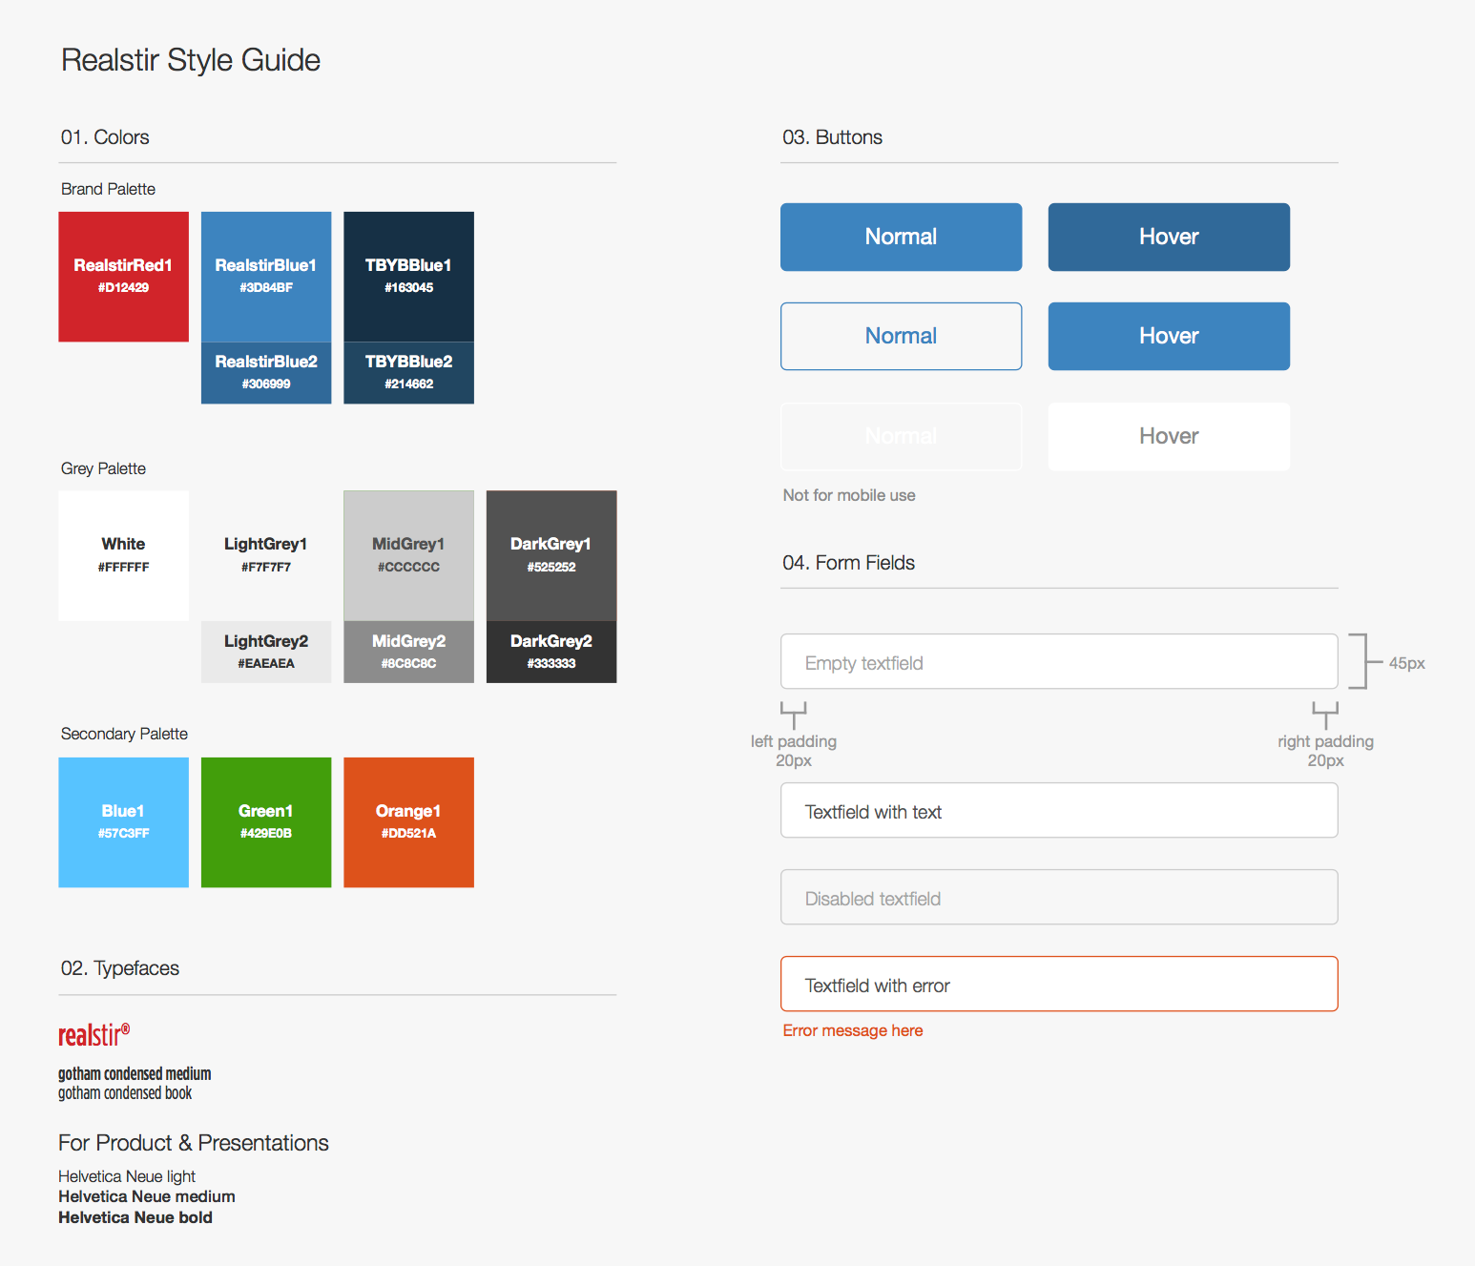This screenshot has width=1475, height=1266.
Task: Click the For Product & Presentations heading
Action: pyautogui.click(x=194, y=1143)
